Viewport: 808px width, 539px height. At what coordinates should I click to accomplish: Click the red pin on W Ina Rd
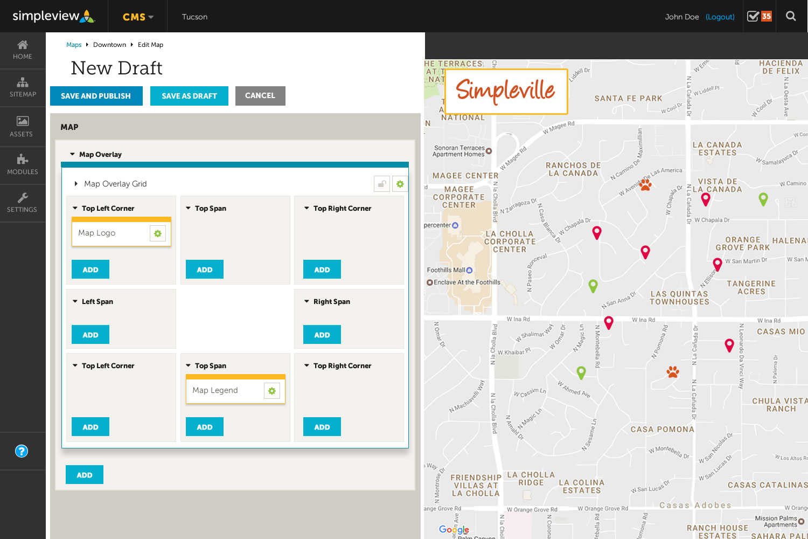tap(609, 323)
